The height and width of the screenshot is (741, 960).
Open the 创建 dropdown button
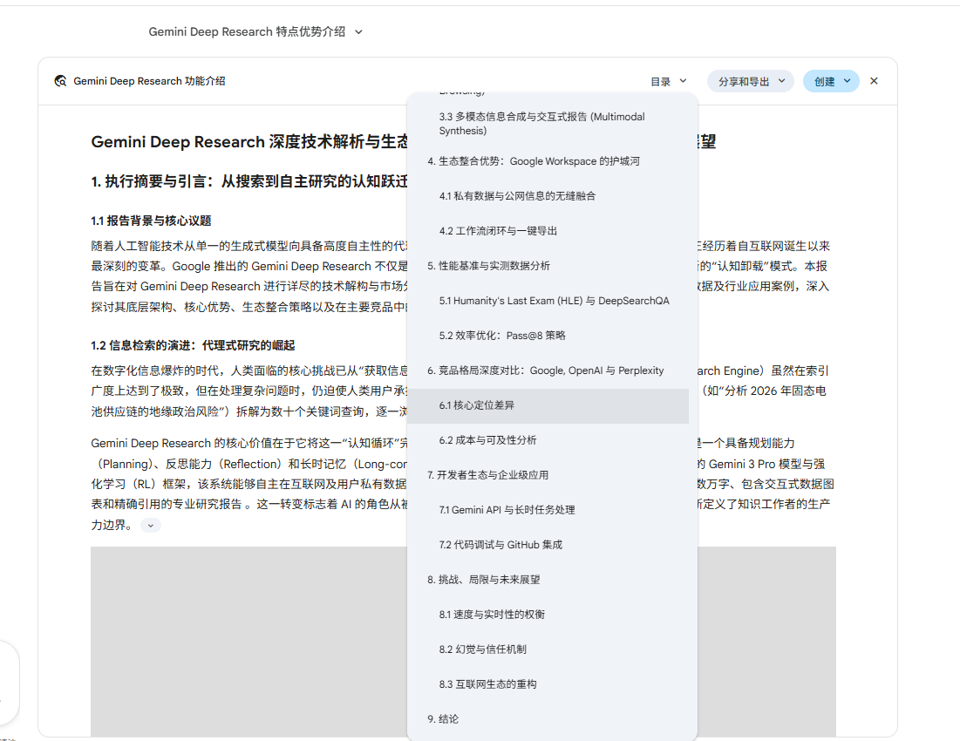pyautogui.click(x=832, y=81)
